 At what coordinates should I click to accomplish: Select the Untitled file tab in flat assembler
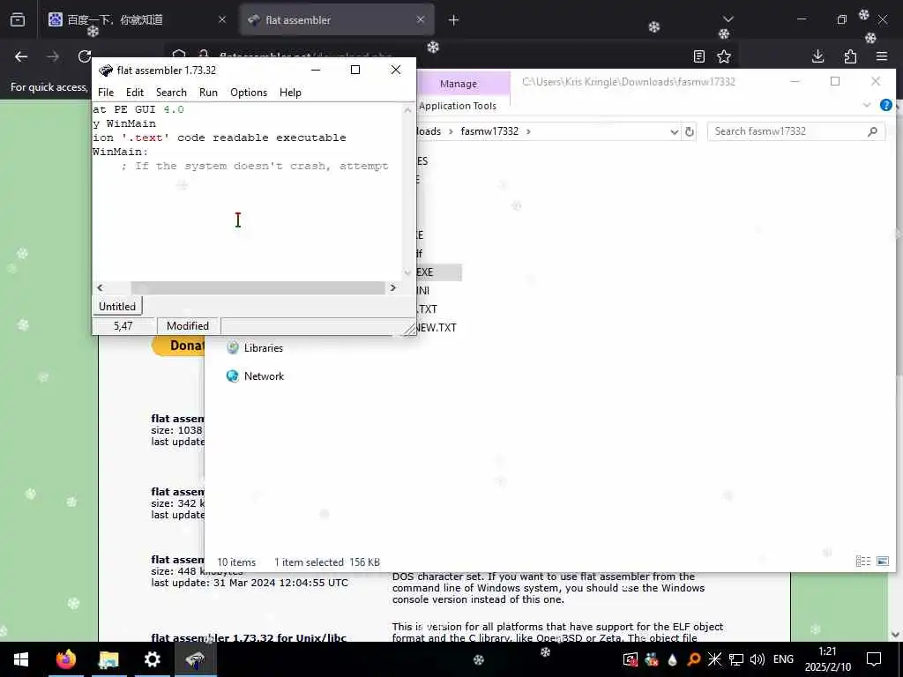[x=117, y=306]
